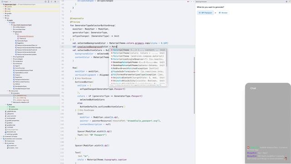Screen dimensions: 291x164
Task: Select ic_passport.svg in drawable folder
Action: [x=20, y=95]
